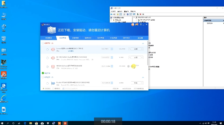The height and width of the screenshot is (125, 224).
Task: Collapse the 设备正常 section with its chevron
Action: [x=143, y=77]
